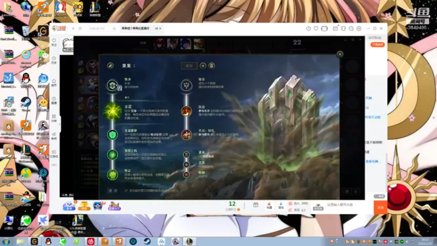This screenshot has width=437, height=246.
Task: Delete rune page using trash icon
Action: coord(211,66)
